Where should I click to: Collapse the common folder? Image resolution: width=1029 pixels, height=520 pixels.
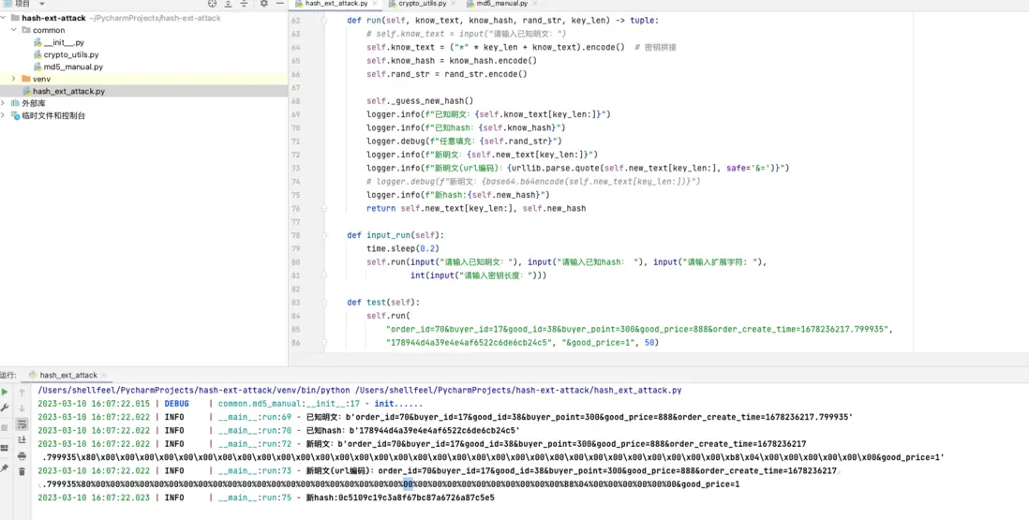13,30
